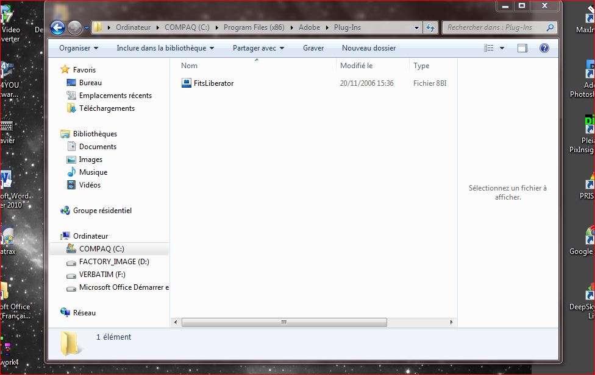This screenshot has width=595, height=375.
Task: Open the Images library
Action: point(90,159)
